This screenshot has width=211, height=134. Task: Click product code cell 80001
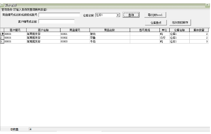(x=75, y=34)
